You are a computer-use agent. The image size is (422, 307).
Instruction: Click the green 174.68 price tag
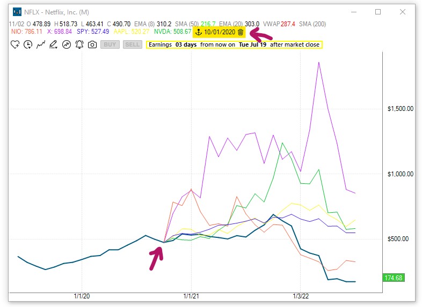click(x=394, y=278)
